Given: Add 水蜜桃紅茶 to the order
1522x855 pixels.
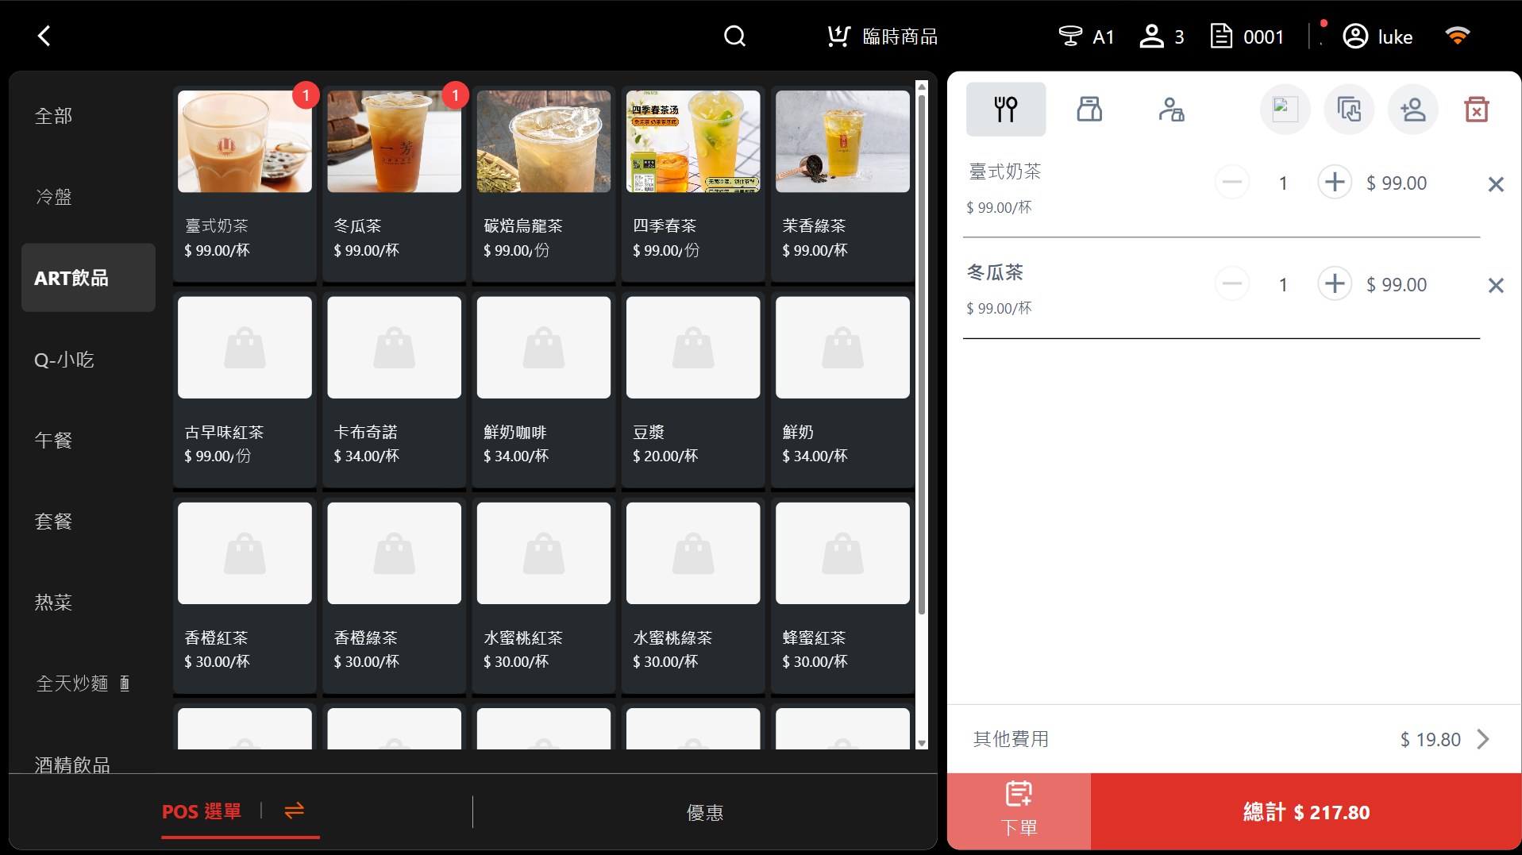Looking at the screenshot, I should (544, 595).
